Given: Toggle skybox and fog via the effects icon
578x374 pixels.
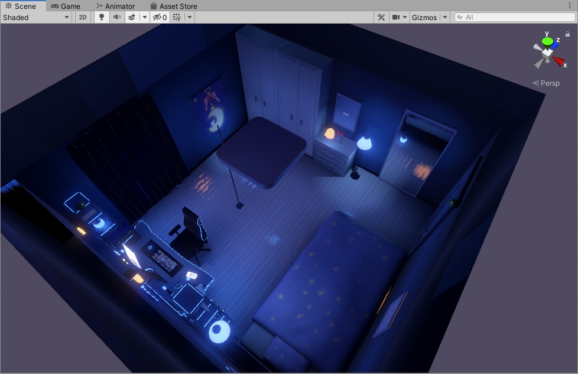Looking at the screenshot, I should (133, 17).
